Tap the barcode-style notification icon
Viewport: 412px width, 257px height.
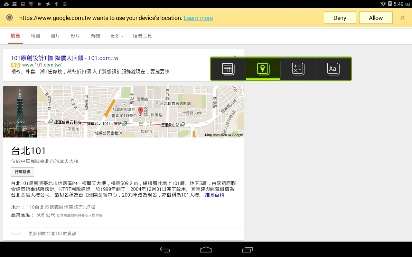coord(40,4)
